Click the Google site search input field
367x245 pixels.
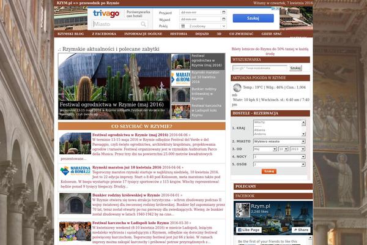pos(260,68)
